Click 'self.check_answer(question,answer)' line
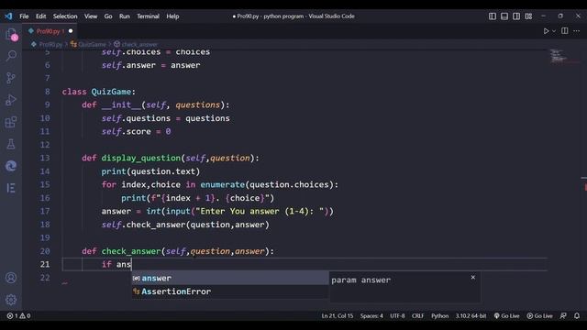Screen dimensions: 587x330 tap(185, 225)
